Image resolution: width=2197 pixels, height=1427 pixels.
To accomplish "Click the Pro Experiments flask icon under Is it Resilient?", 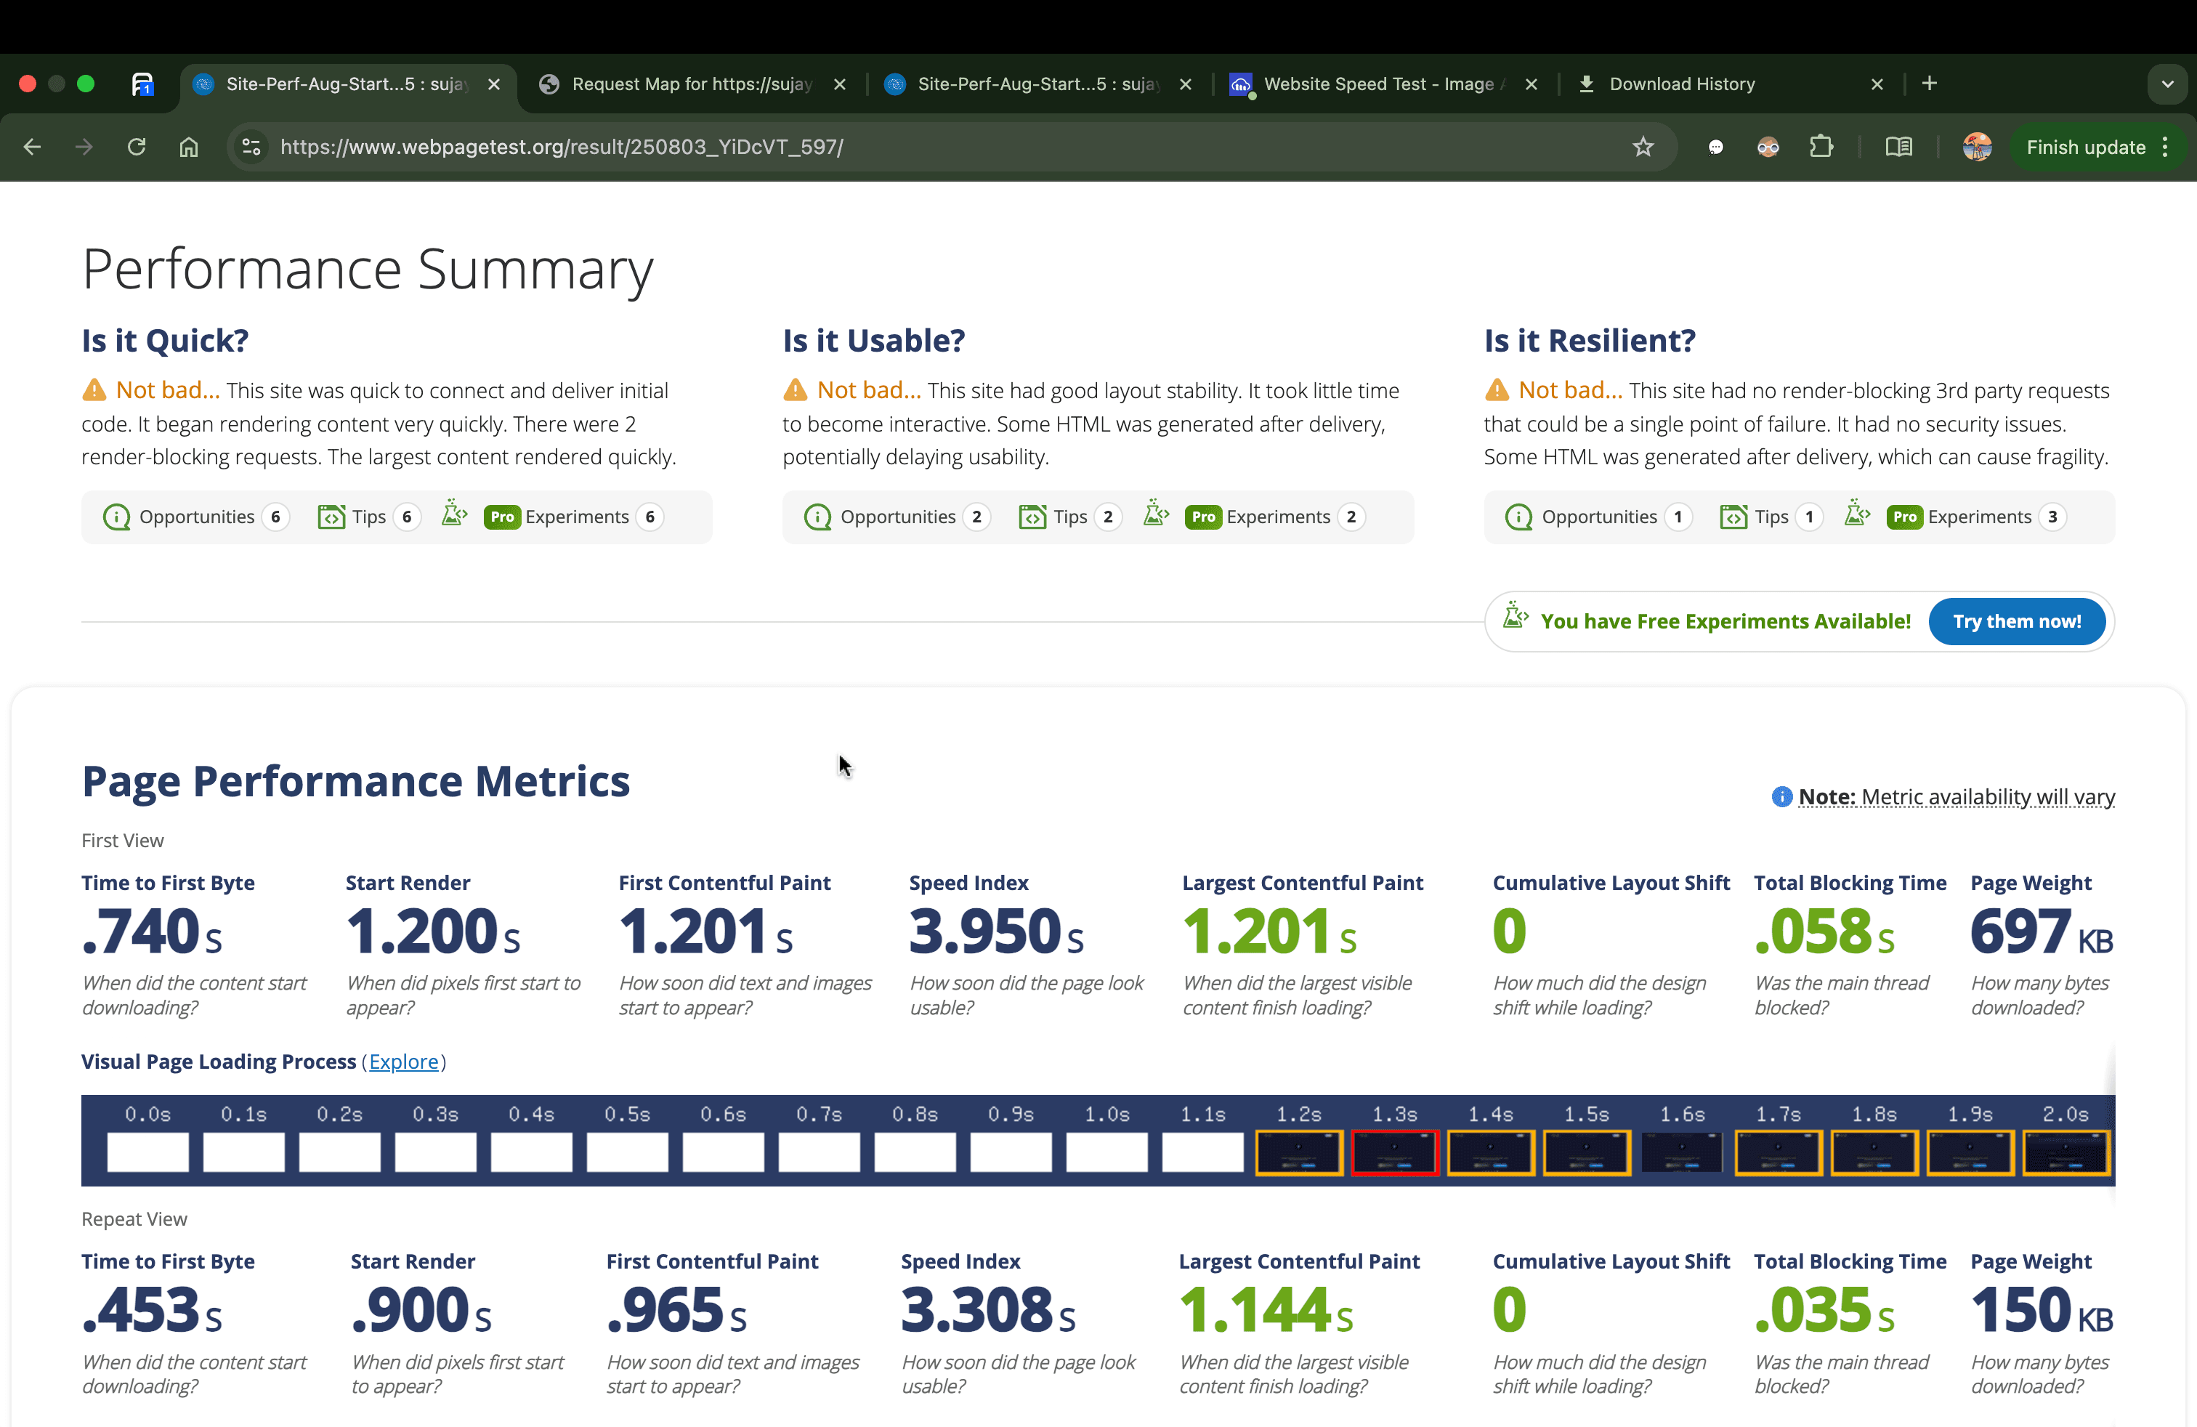I will (1858, 515).
